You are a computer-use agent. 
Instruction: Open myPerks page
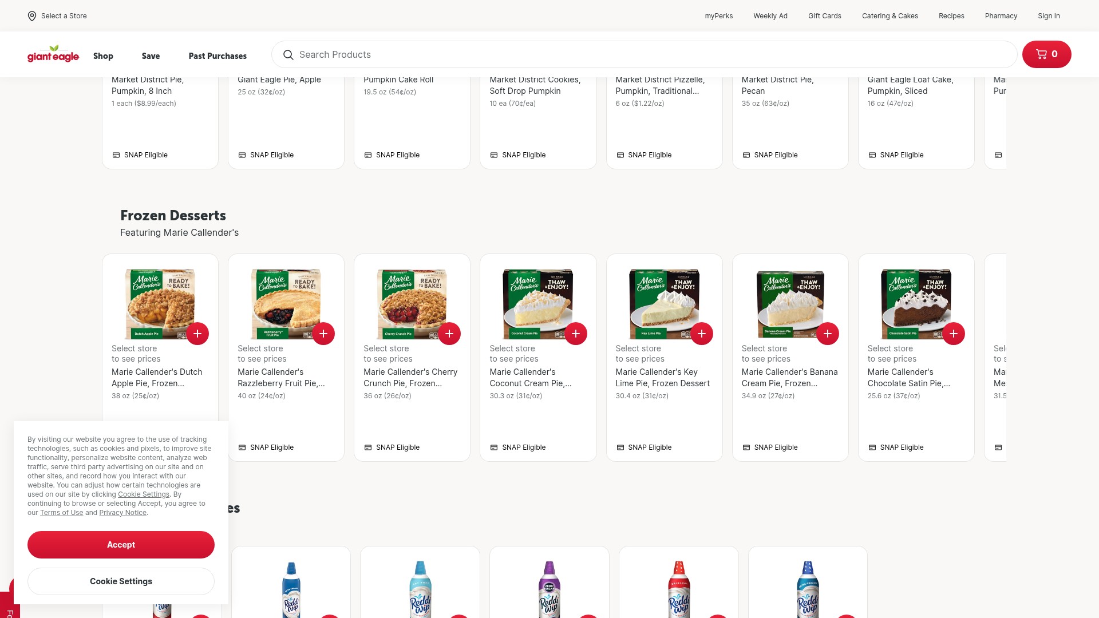[x=718, y=16]
